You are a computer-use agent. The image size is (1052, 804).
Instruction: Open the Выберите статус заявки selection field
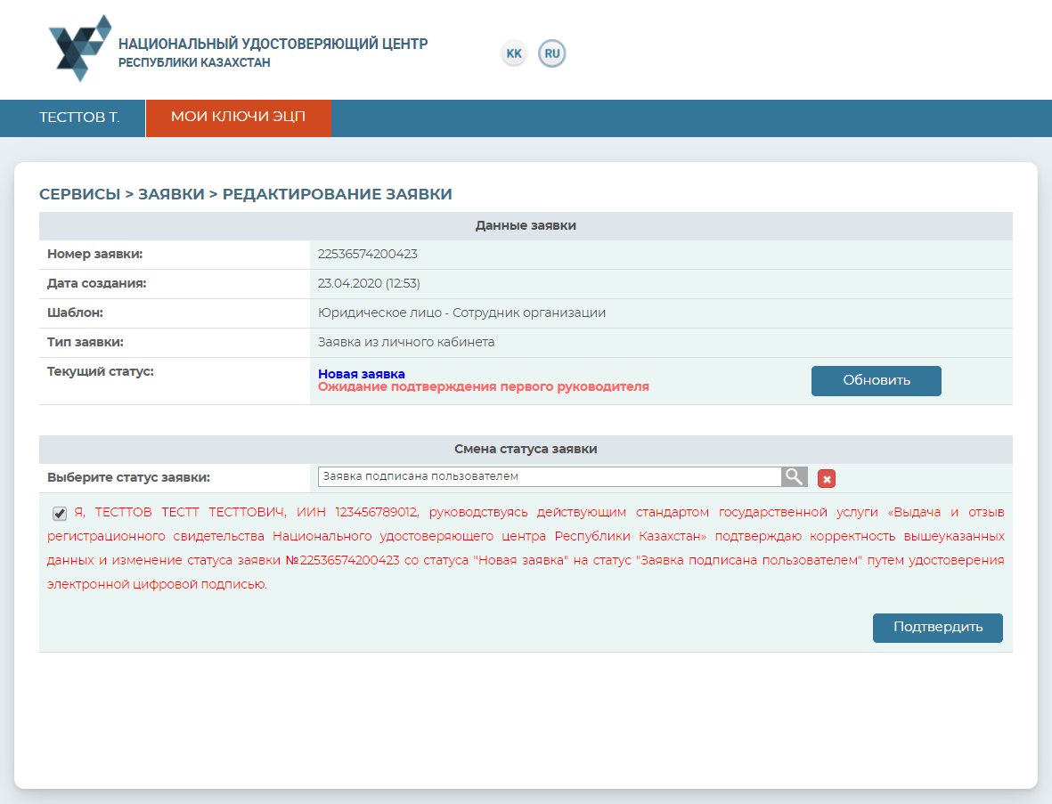click(550, 477)
